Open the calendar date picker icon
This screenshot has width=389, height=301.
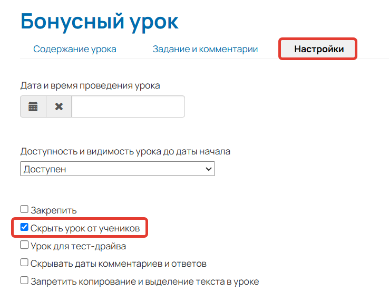coord(33,106)
